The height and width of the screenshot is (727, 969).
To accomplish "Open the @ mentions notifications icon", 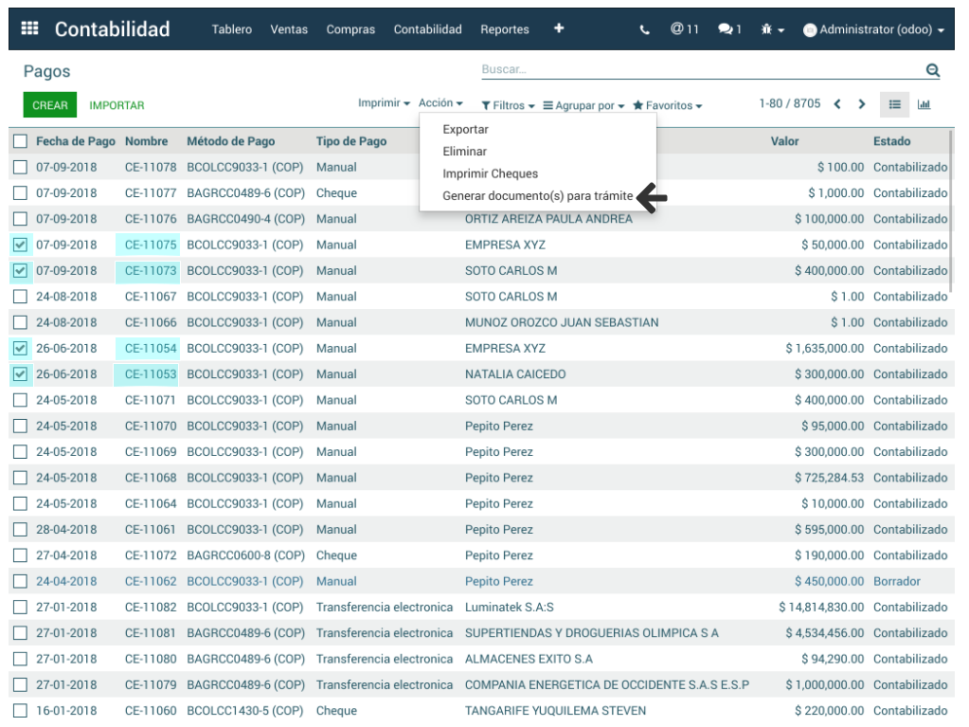I will tap(684, 29).
